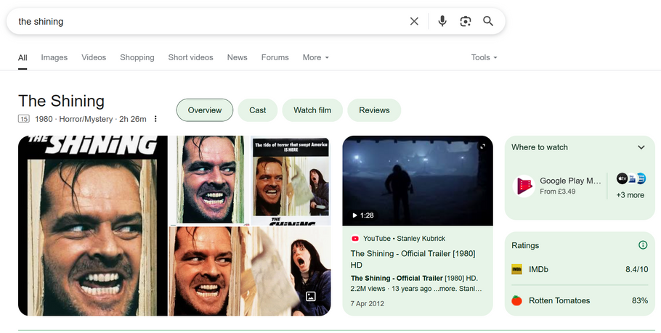Viewport: 661px width, 333px height.
Task: Expand the trailer video with fullscreen icon
Action: tap(483, 146)
